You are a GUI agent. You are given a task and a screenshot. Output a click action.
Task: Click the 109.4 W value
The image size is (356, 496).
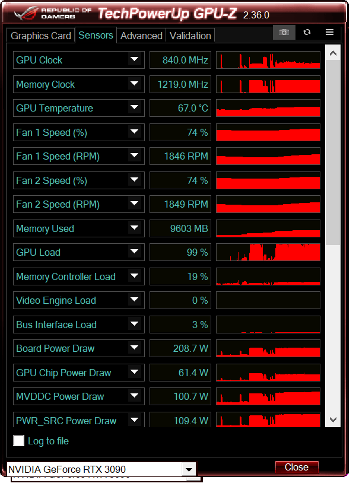[x=180, y=419]
